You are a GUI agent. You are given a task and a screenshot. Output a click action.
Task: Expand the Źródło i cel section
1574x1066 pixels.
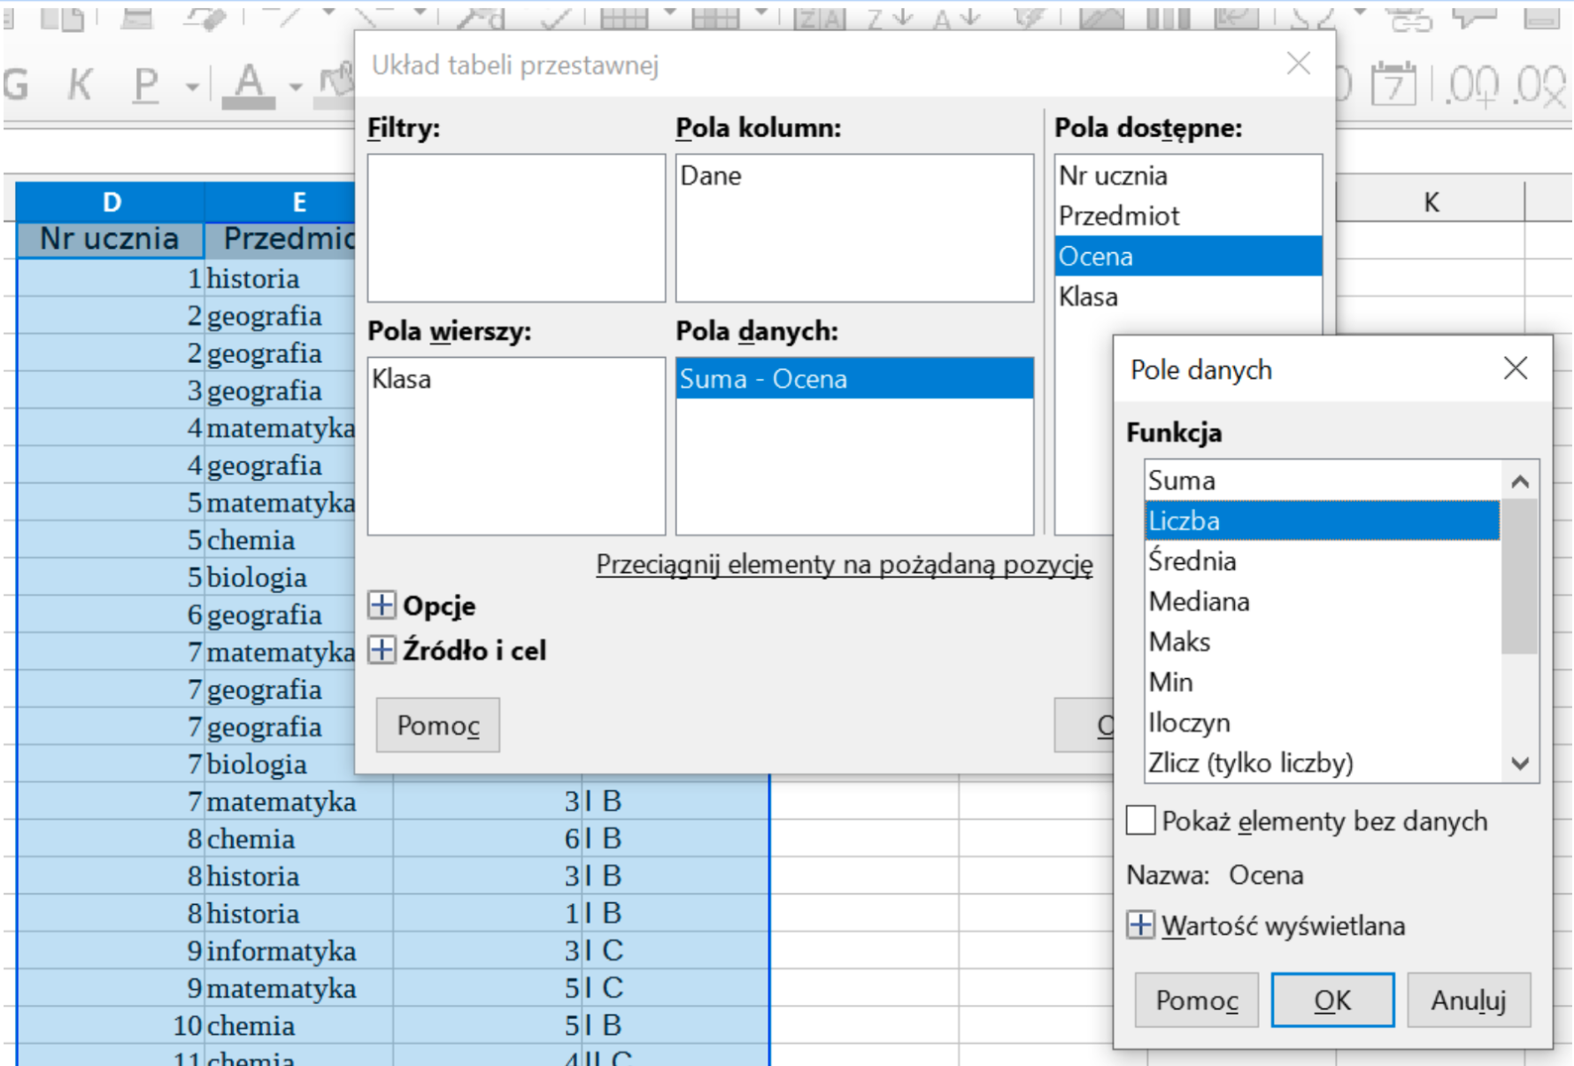pyautogui.click(x=382, y=650)
